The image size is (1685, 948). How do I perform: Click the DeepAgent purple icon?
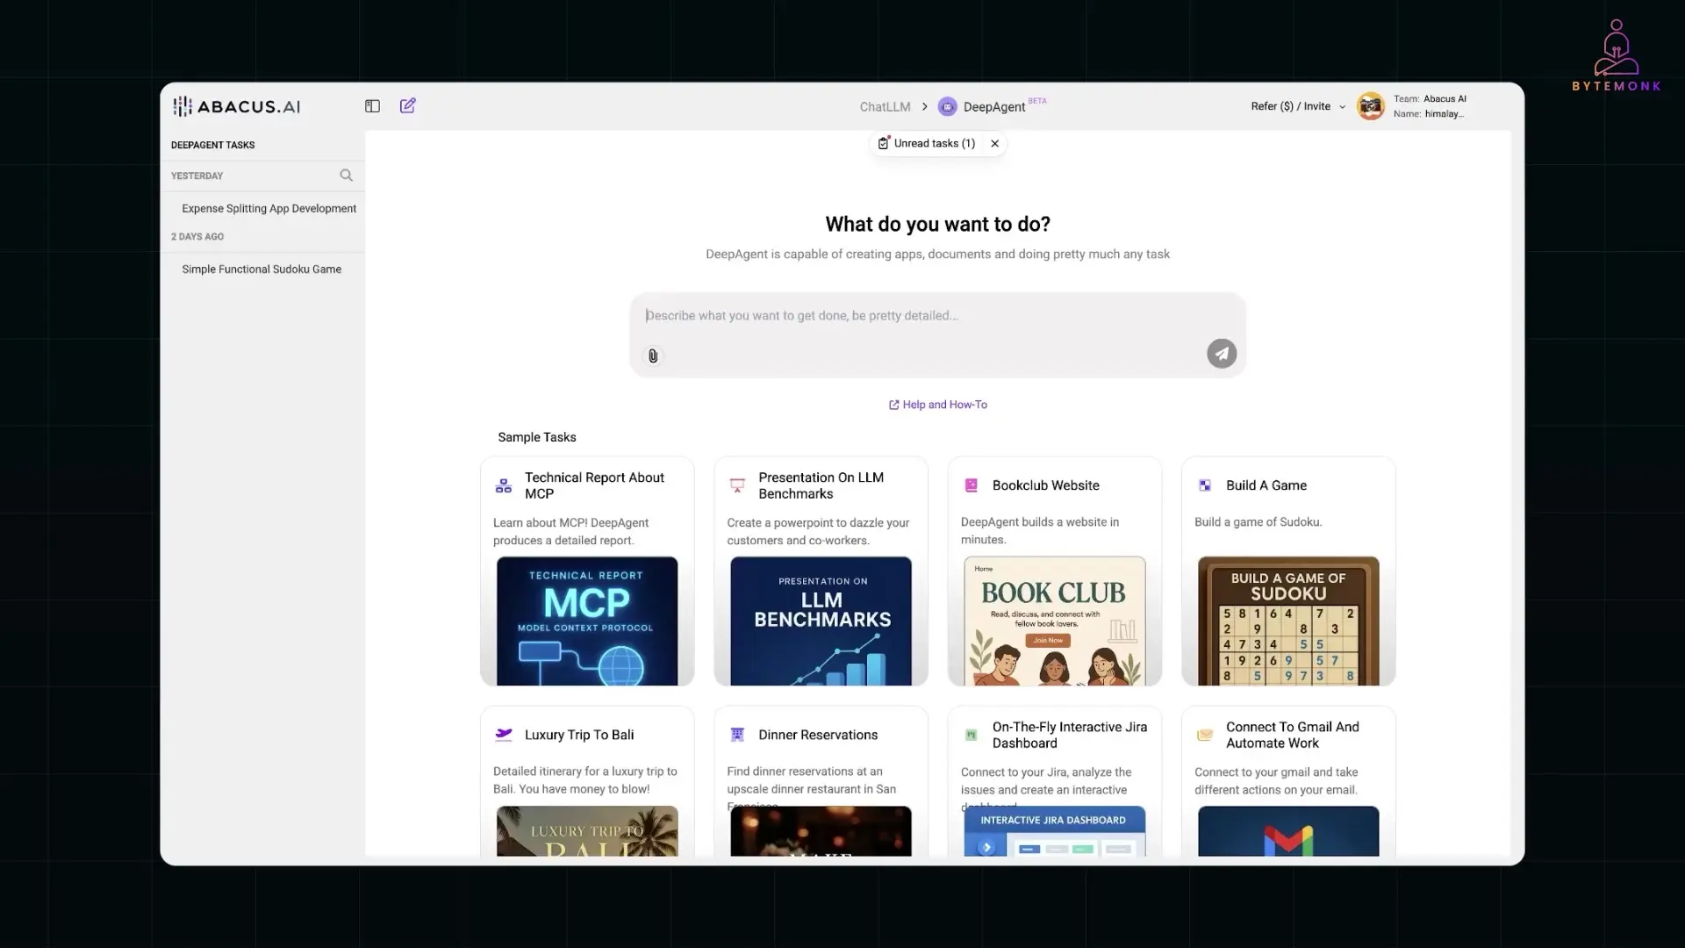[947, 106]
